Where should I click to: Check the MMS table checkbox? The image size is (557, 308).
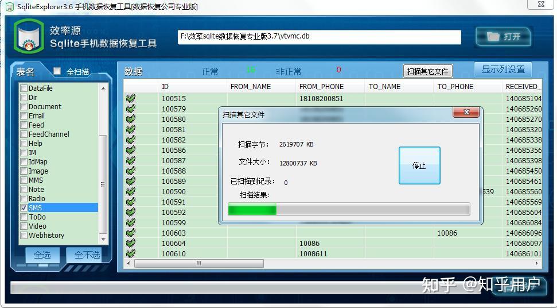(24, 180)
